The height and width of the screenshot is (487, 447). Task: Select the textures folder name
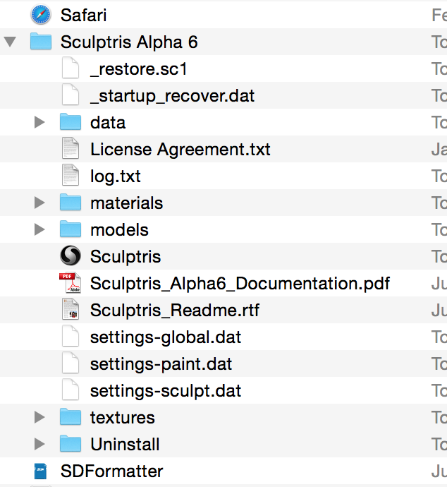coord(123,418)
